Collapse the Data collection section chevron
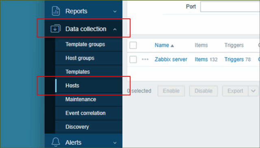260x148 pixels. coord(115,30)
